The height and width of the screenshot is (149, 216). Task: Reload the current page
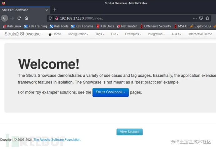pos(19,18)
